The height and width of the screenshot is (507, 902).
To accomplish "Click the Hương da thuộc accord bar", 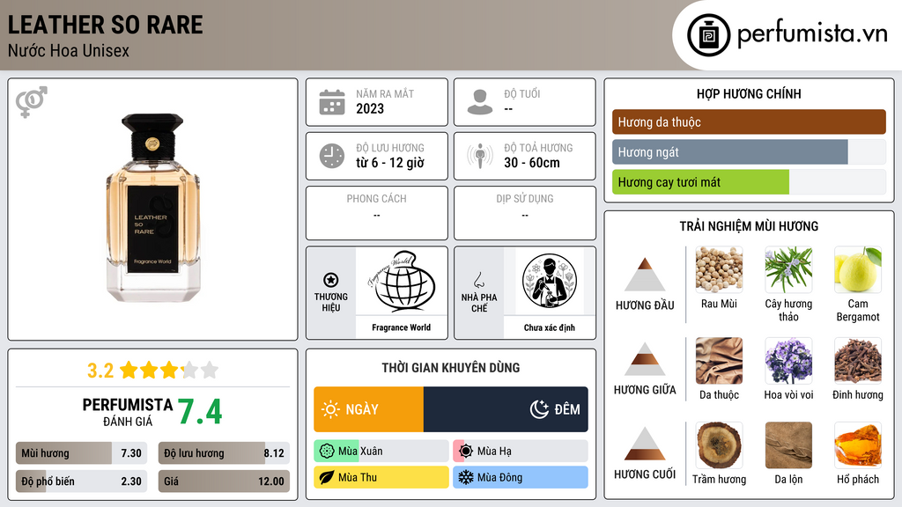I will pos(749,121).
